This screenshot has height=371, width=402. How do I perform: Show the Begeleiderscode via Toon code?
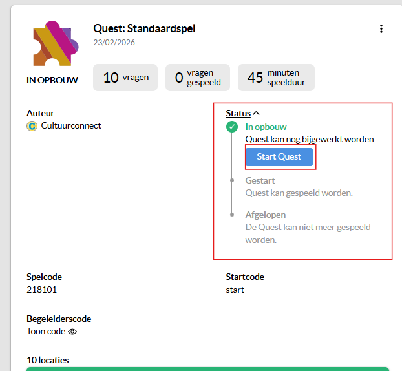pyautogui.click(x=46, y=332)
